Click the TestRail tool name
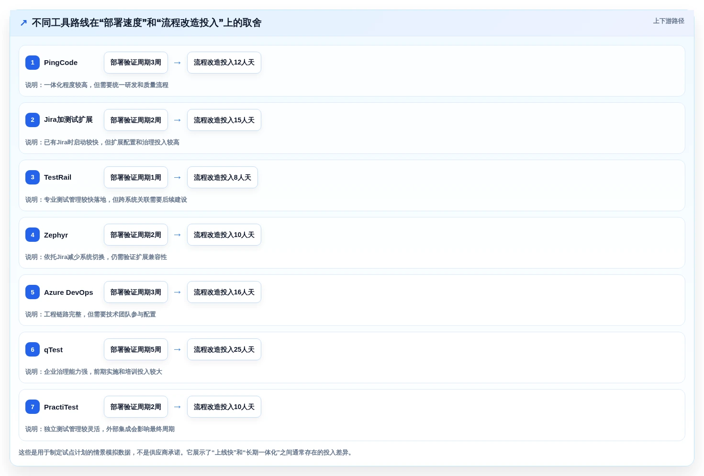 pos(57,177)
